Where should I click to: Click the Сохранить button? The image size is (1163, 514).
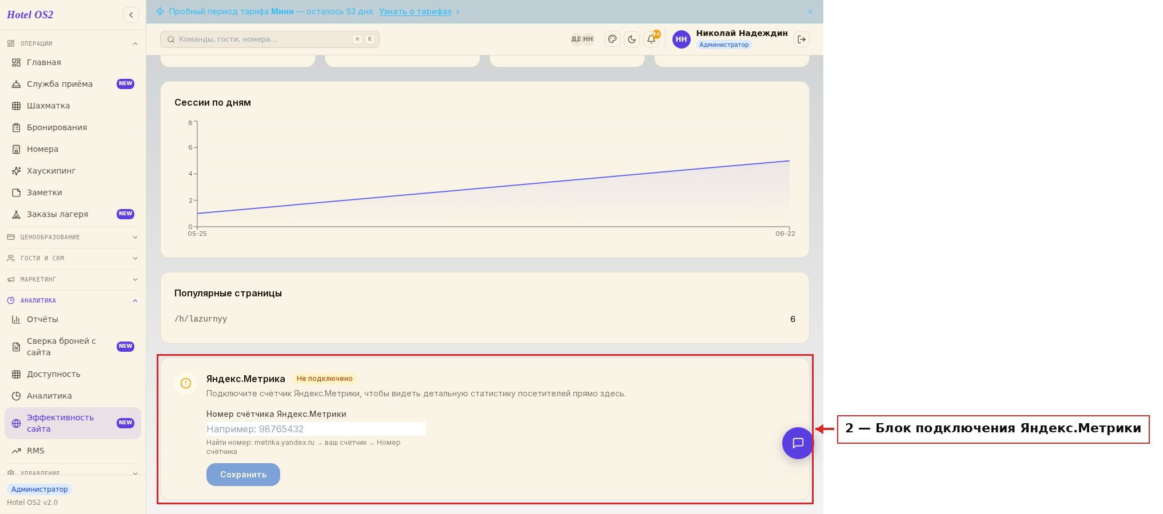243,475
